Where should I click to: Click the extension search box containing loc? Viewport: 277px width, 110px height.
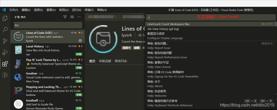48,25
